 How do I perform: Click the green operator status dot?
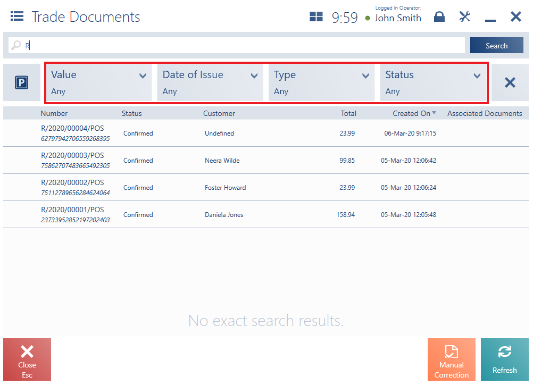tap(368, 19)
